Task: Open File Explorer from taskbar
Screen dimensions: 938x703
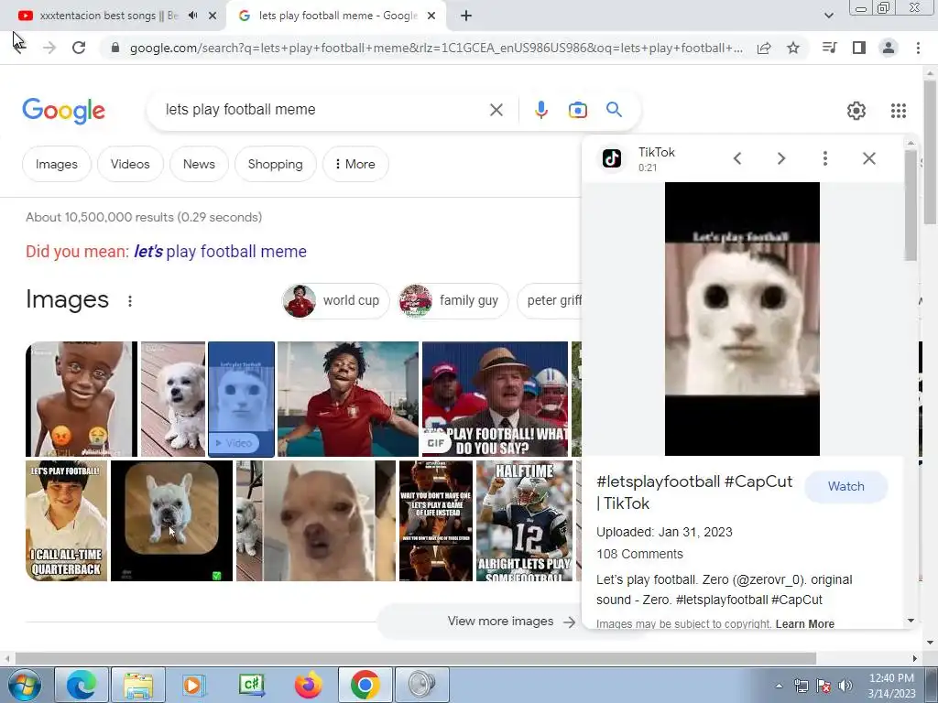Action: coord(138,685)
